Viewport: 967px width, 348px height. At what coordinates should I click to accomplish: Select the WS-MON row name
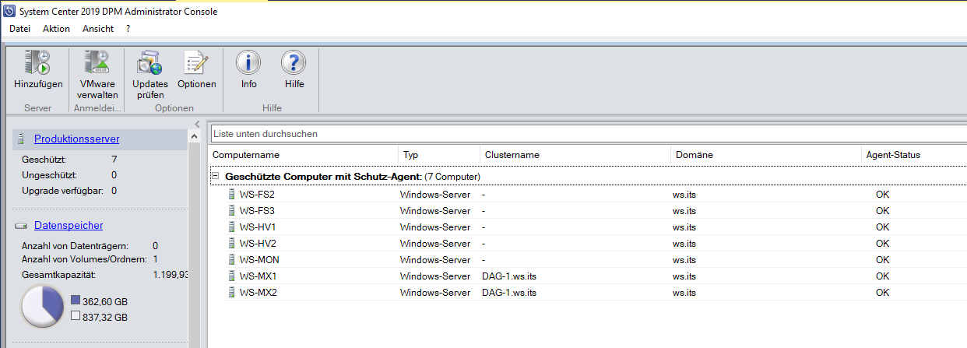click(259, 259)
